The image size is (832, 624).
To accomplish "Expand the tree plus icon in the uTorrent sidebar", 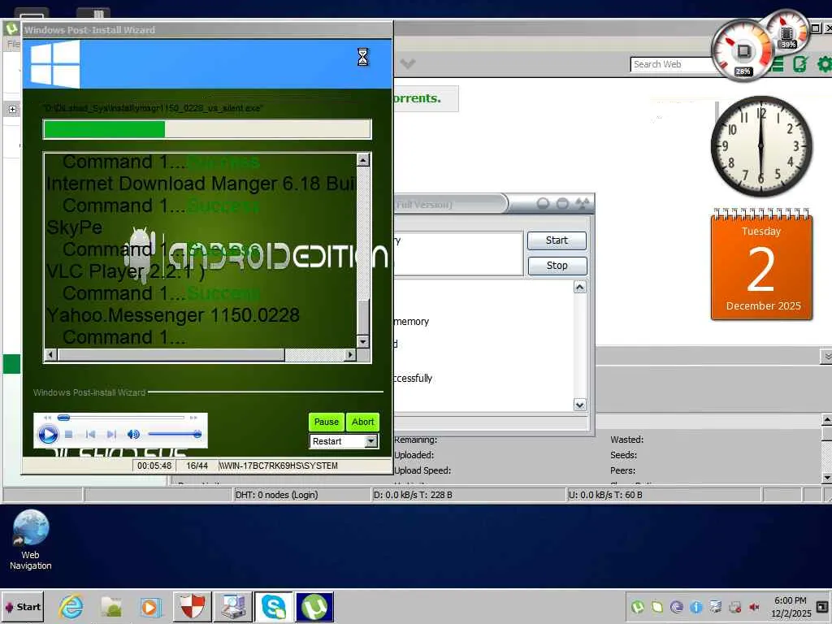I will pos(12,110).
